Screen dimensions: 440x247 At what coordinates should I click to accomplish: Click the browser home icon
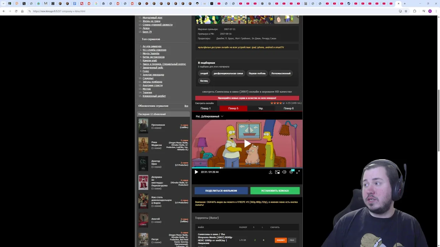point(22,11)
